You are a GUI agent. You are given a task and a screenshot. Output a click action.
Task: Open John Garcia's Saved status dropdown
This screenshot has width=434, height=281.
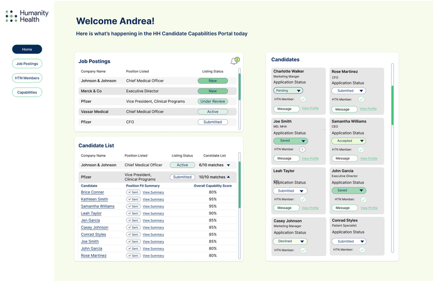tap(349, 191)
